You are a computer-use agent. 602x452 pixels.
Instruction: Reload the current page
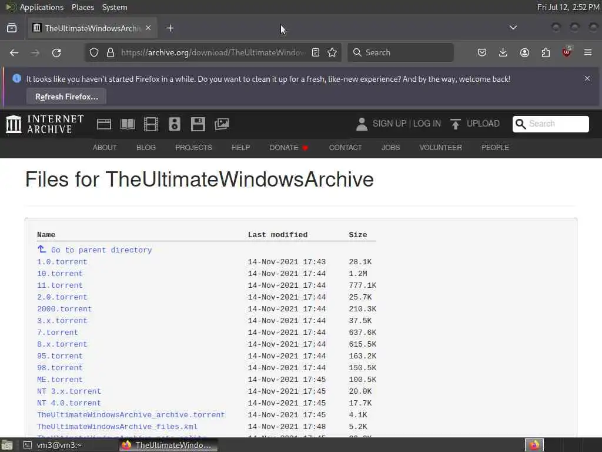point(56,52)
